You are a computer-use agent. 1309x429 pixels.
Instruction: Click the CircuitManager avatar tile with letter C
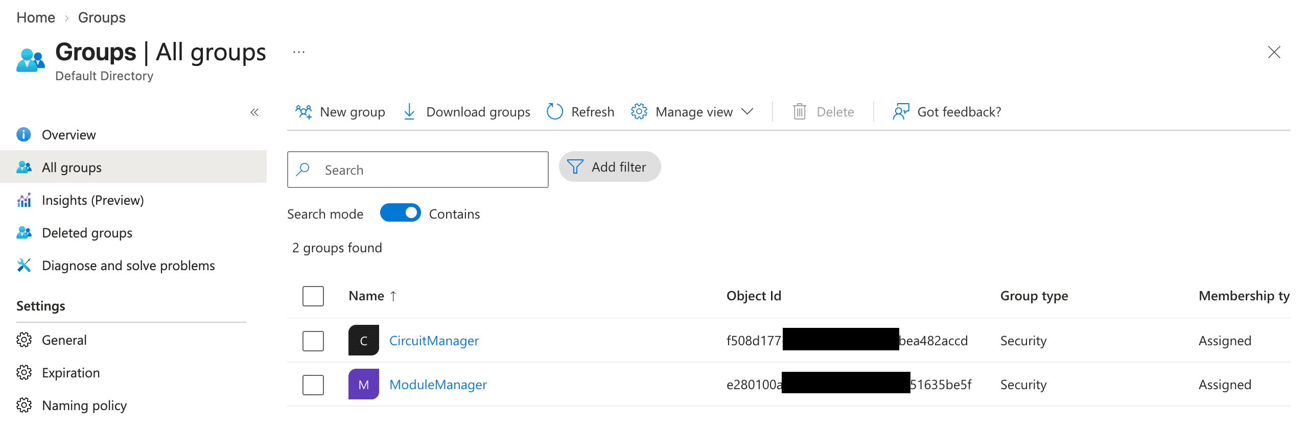364,340
